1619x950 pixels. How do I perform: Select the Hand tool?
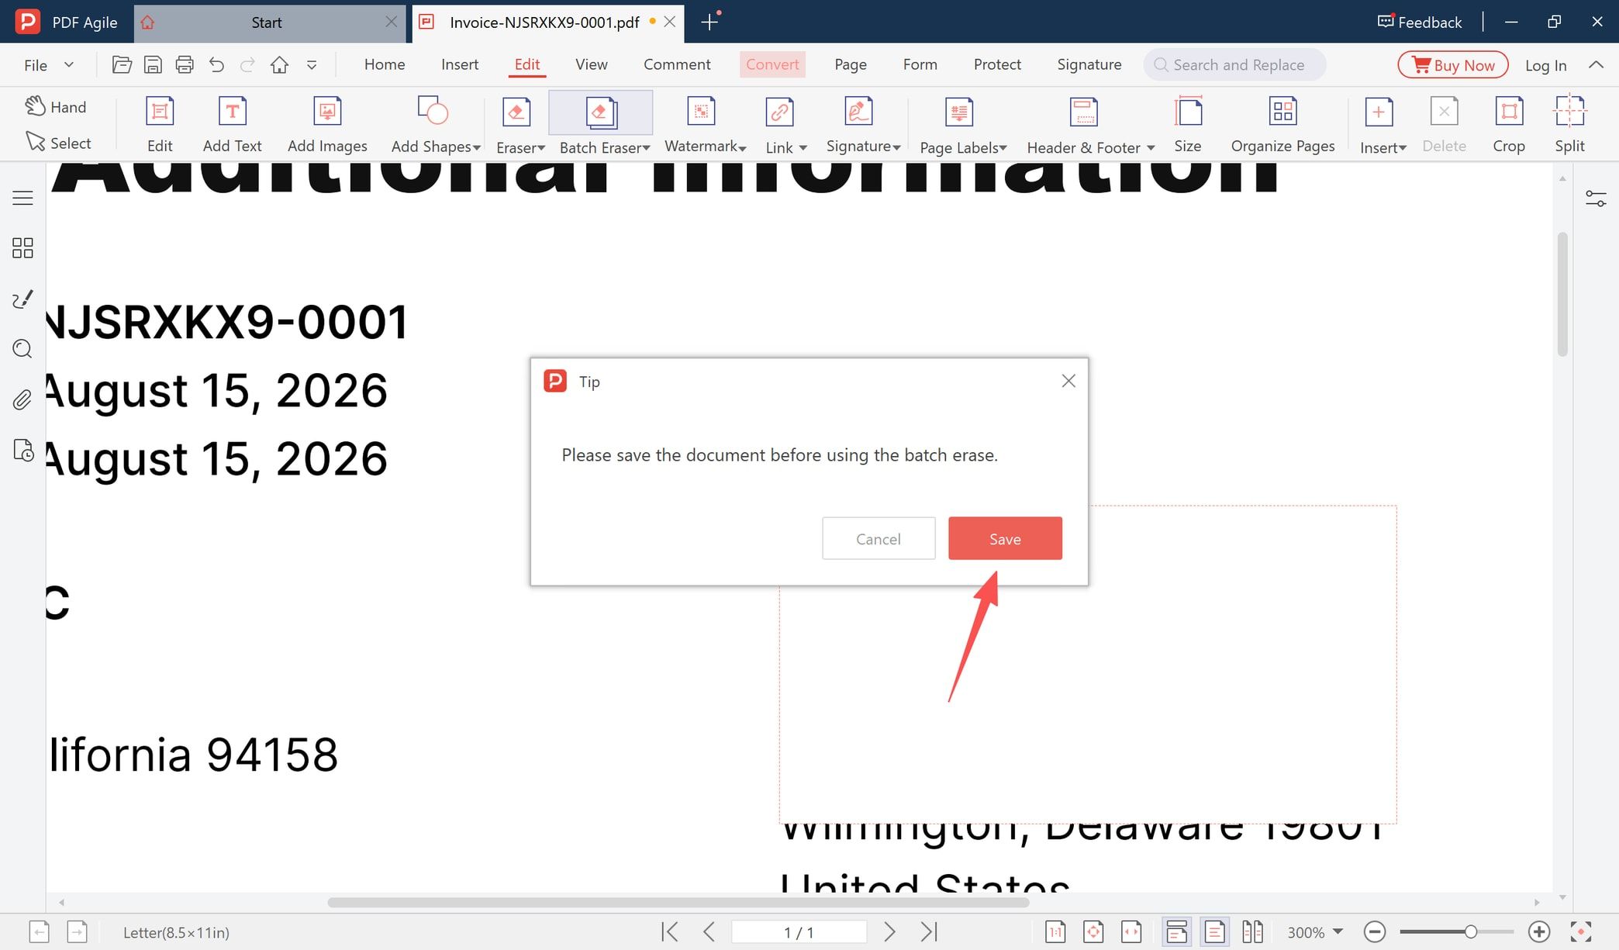pyautogui.click(x=55, y=106)
